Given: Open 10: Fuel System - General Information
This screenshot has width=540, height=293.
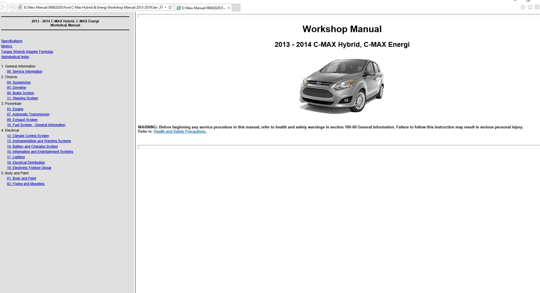Looking at the screenshot, I should tap(36, 125).
